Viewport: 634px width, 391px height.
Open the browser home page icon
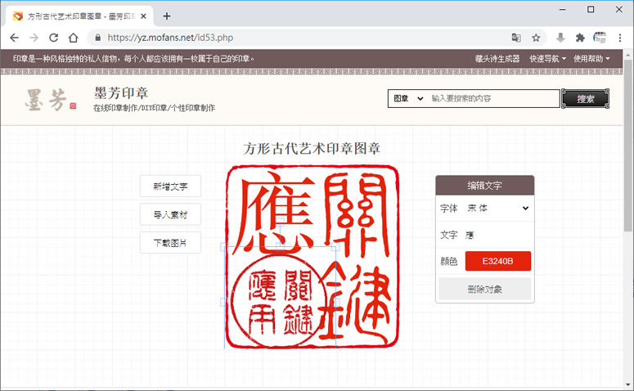point(73,38)
